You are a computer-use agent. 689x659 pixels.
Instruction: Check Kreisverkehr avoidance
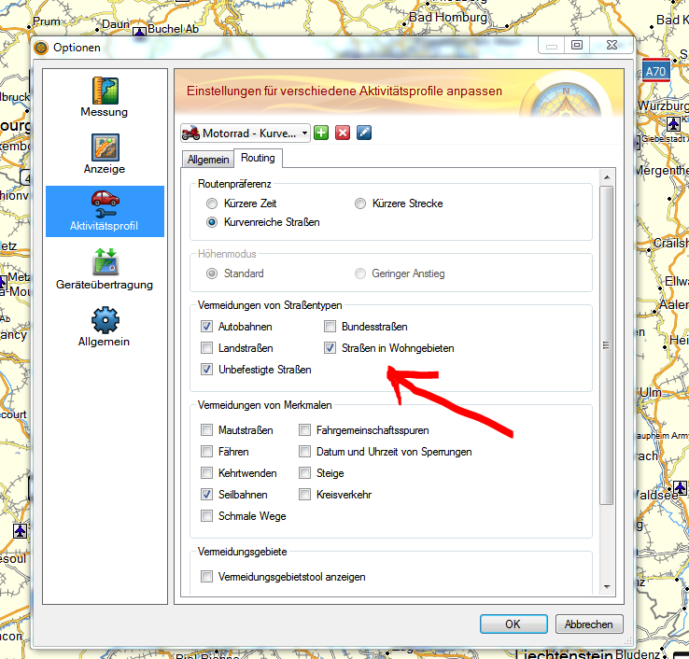pyautogui.click(x=304, y=495)
